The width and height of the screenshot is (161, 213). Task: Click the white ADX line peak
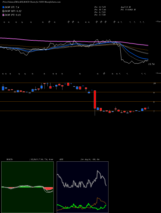pyautogui.click(x=98, y=171)
